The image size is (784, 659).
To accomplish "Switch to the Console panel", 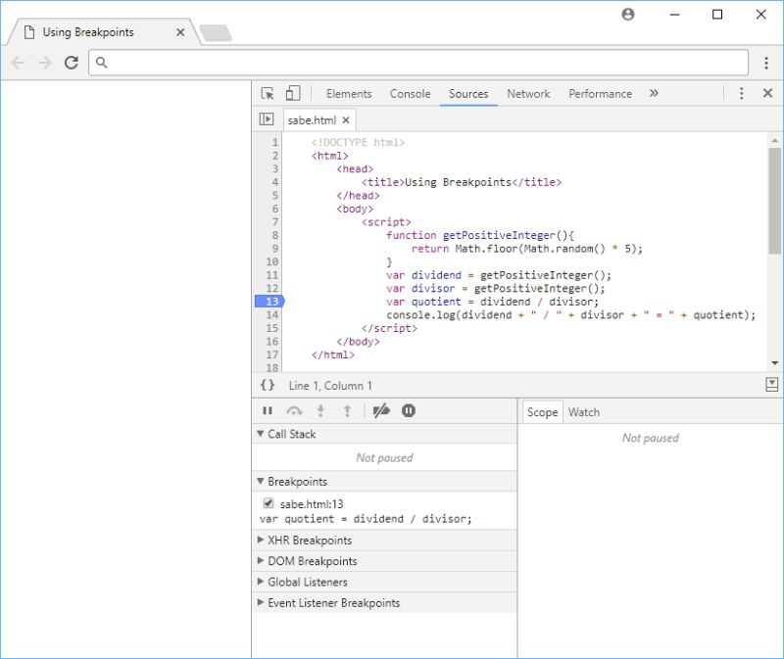I will coord(410,93).
